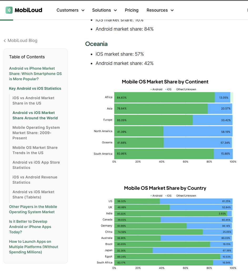Click Other/Unknown legend entry in Country chart
Screen dimensions: 248x275
185,196
